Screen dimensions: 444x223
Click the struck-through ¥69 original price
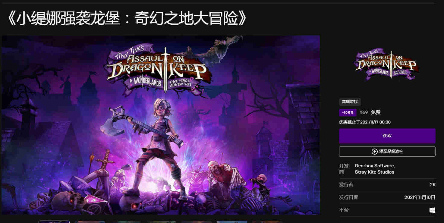[x=364, y=112]
